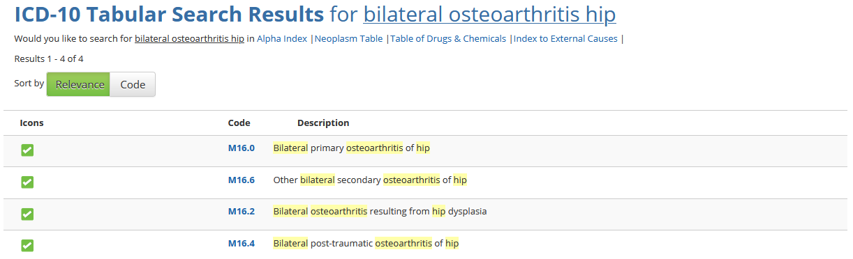
Task: Click the green check icon for M16.0
Action: coord(27,150)
